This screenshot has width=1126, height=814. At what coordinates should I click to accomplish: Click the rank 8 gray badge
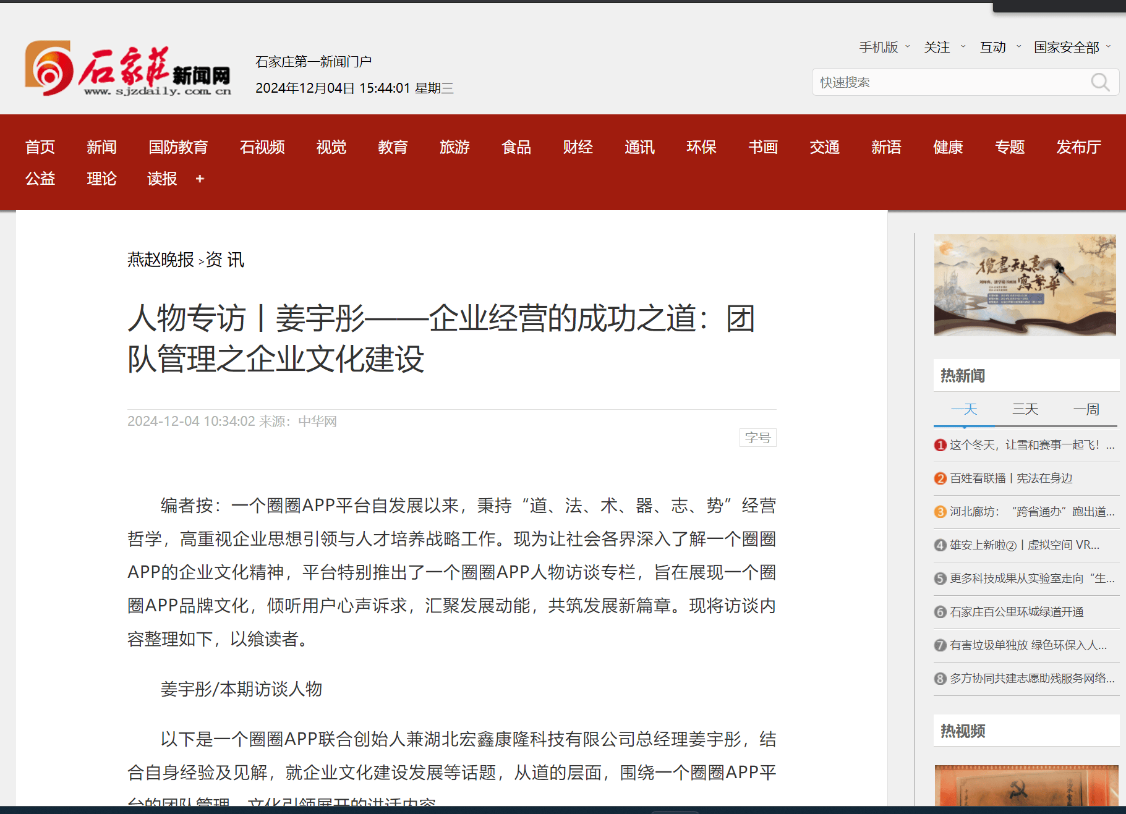pyautogui.click(x=940, y=679)
